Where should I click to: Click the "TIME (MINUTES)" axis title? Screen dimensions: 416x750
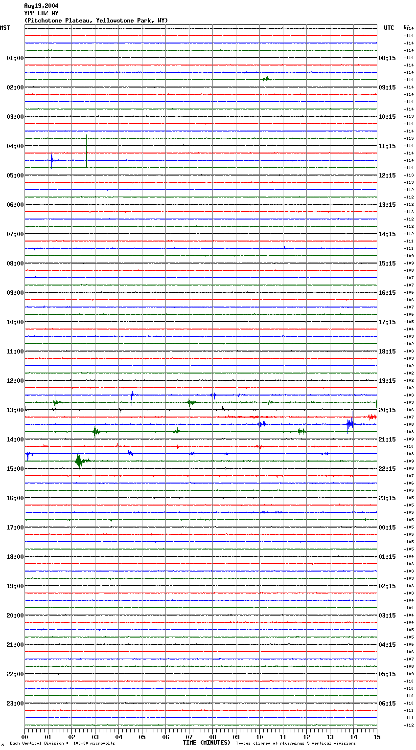tap(207, 743)
